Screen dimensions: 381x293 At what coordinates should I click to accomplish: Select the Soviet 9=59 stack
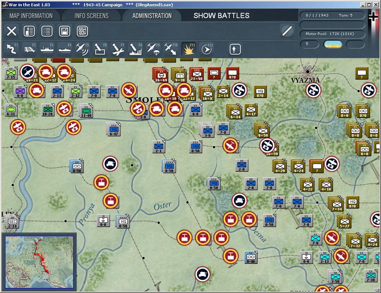[262, 130]
